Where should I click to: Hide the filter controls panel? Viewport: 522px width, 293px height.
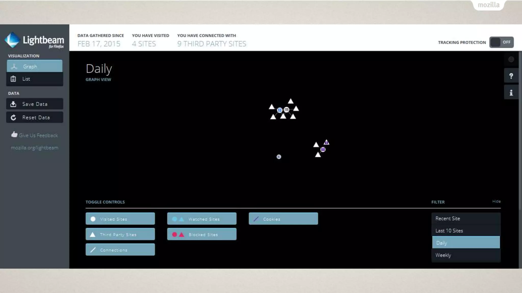tap(496, 201)
